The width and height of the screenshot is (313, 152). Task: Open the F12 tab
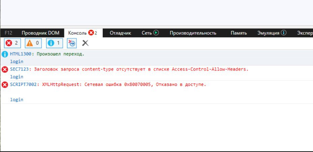pos(8,33)
